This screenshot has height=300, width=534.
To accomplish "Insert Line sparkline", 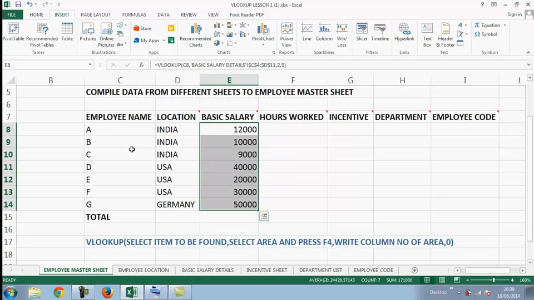I will pos(307,33).
